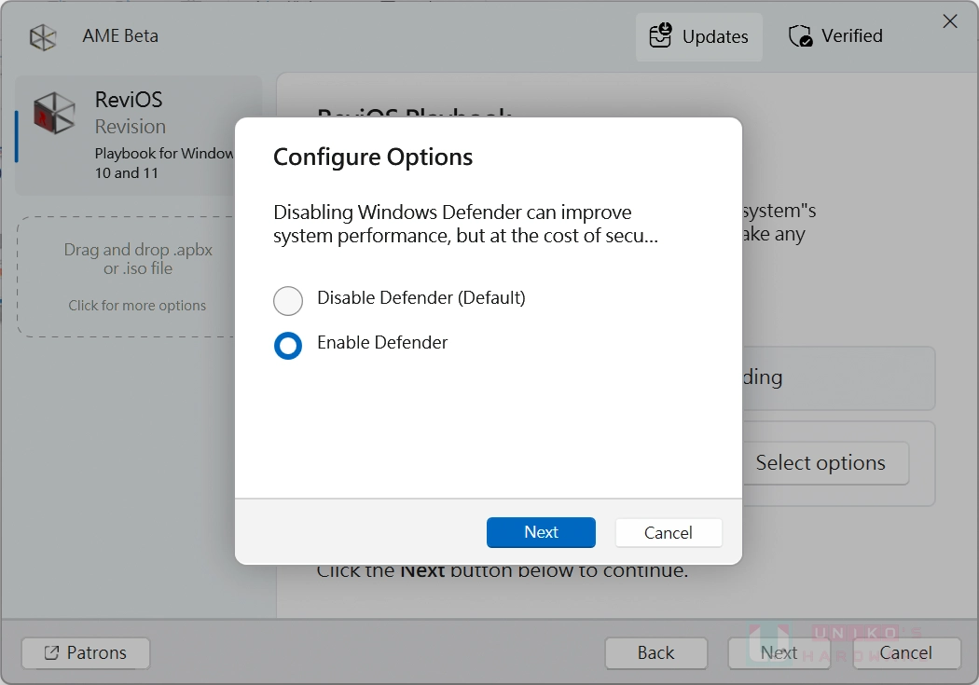Dismiss the window with the X button
979x685 pixels.
pos(950,21)
